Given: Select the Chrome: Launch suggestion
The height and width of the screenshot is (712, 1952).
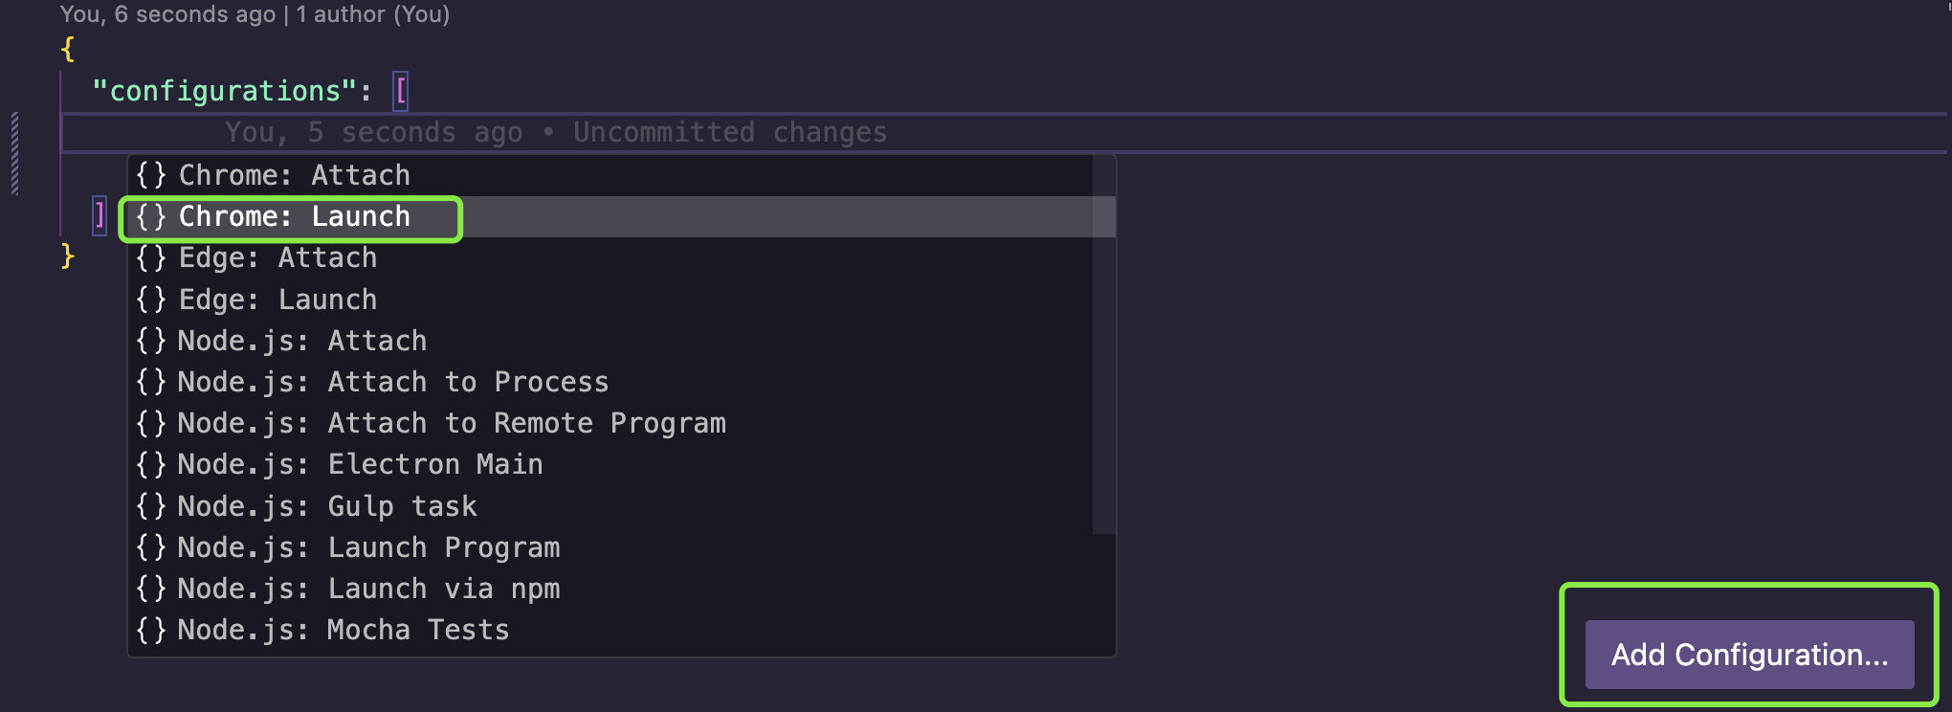Looking at the screenshot, I should [x=294, y=217].
